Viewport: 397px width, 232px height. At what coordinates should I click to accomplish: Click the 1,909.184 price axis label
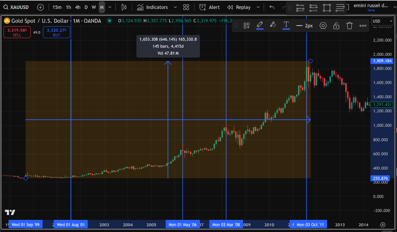click(x=382, y=61)
